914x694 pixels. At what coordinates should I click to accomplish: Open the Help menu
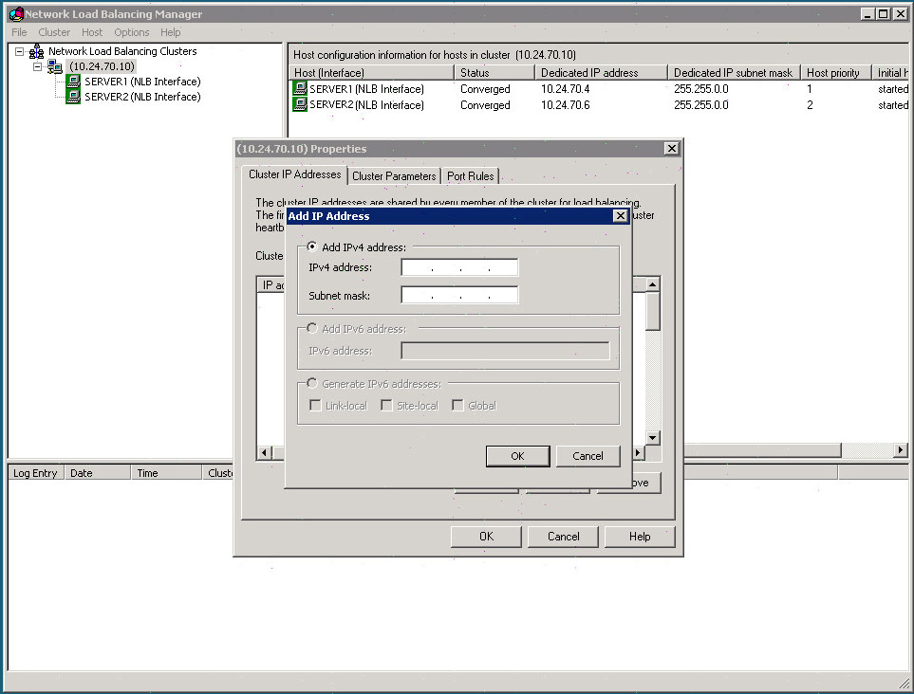(x=170, y=32)
